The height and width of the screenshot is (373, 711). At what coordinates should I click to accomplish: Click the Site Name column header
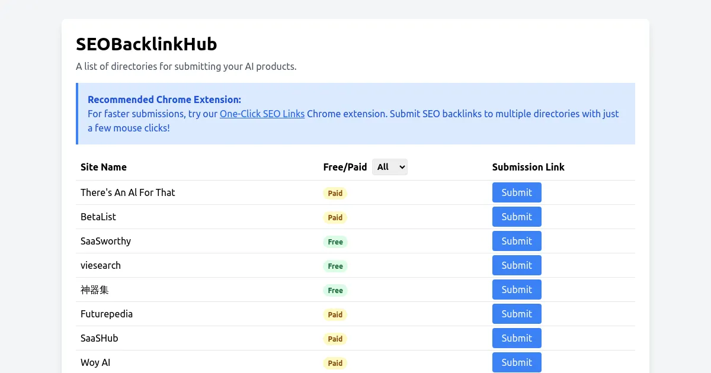click(104, 167)
